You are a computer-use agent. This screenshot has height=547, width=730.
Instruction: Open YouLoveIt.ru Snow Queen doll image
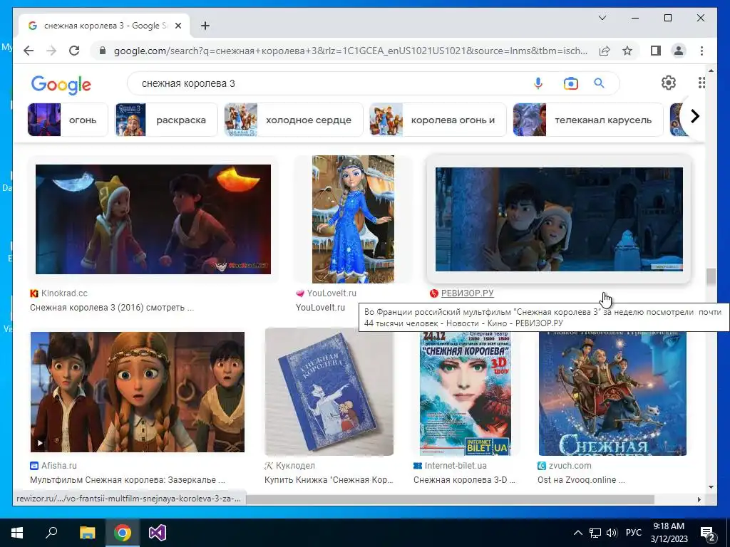pyautogui.click(x=353, y=219)
